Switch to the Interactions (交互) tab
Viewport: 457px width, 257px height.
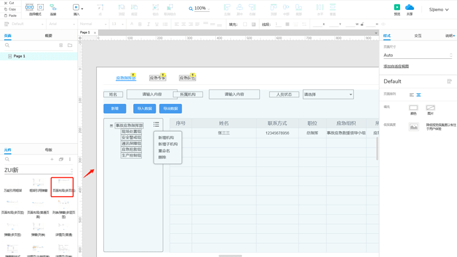(x=418, y=36)
